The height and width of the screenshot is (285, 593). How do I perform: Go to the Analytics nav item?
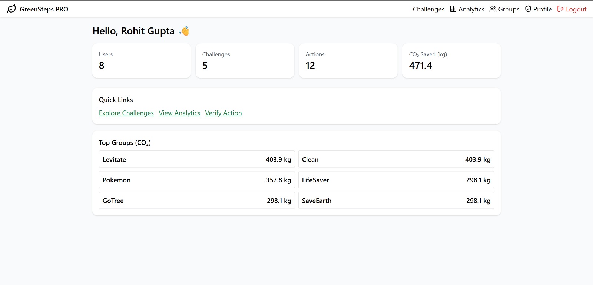[471, 9]
